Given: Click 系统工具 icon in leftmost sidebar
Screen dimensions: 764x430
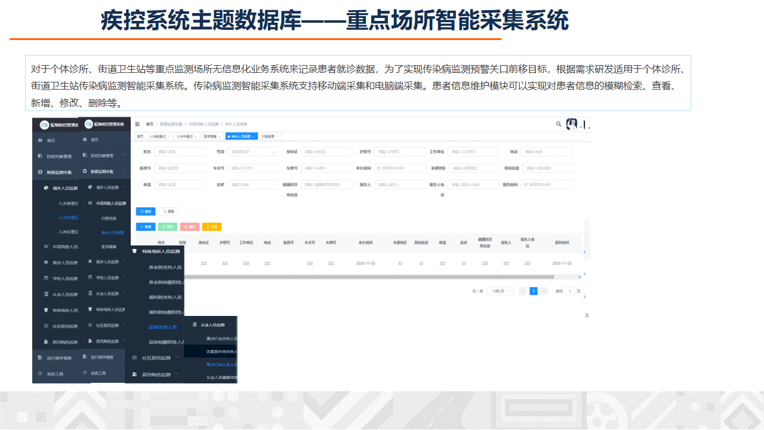Looking at the screenshot, I should click(x=40, y=373).
